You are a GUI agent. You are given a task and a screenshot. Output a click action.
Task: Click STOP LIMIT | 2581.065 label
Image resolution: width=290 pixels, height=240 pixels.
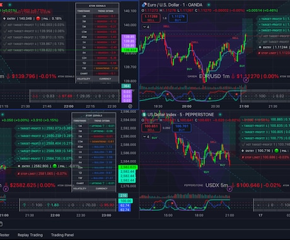[42, 174]
